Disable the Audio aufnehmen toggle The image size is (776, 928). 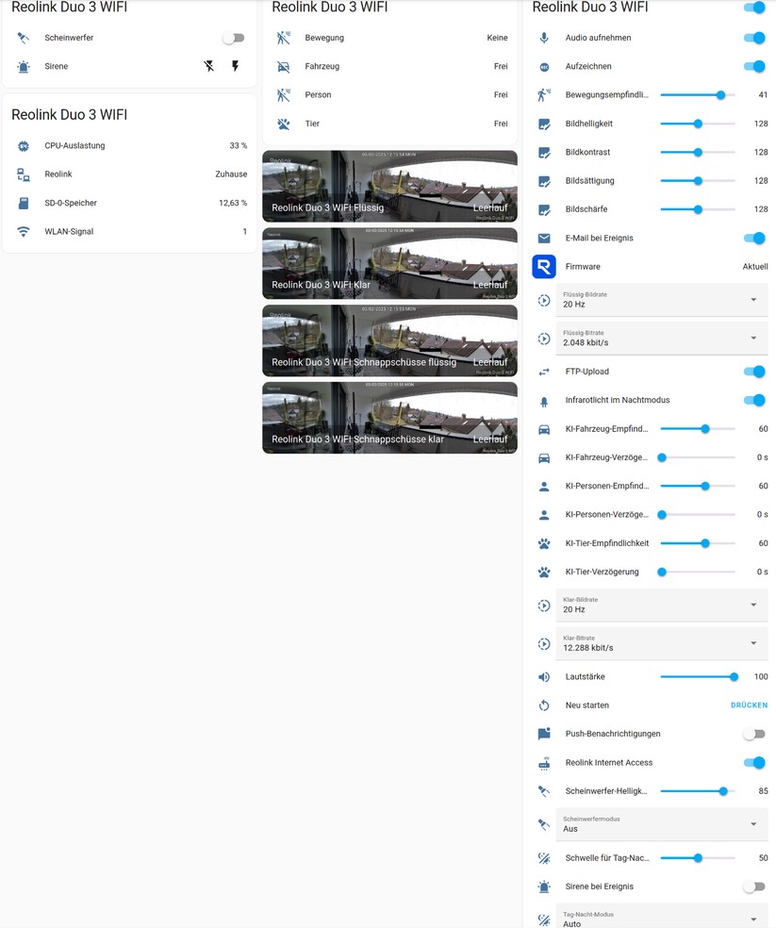point(754,37)
